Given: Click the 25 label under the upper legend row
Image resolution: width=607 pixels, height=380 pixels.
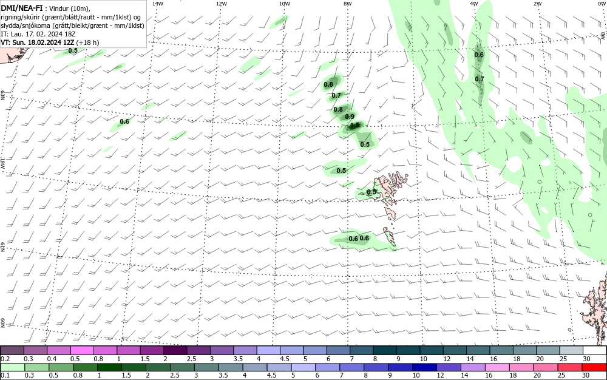Looking at the screenshot, I should pos(563,359).
